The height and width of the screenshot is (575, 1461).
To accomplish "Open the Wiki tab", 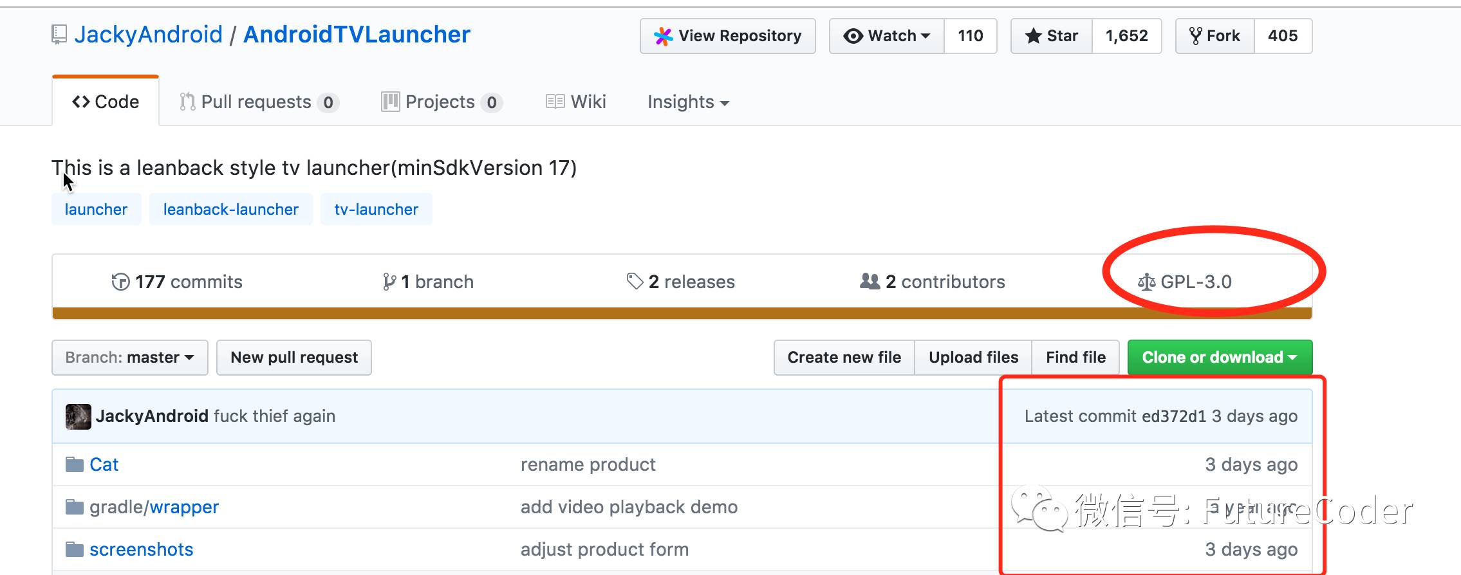I will point(576,102).
